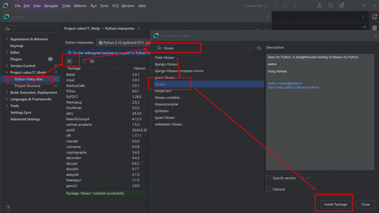Click the breadcrumb project-level settings icon
Image resolution: width=379 pixels, height=213 pixels.
tap(139, 28)
